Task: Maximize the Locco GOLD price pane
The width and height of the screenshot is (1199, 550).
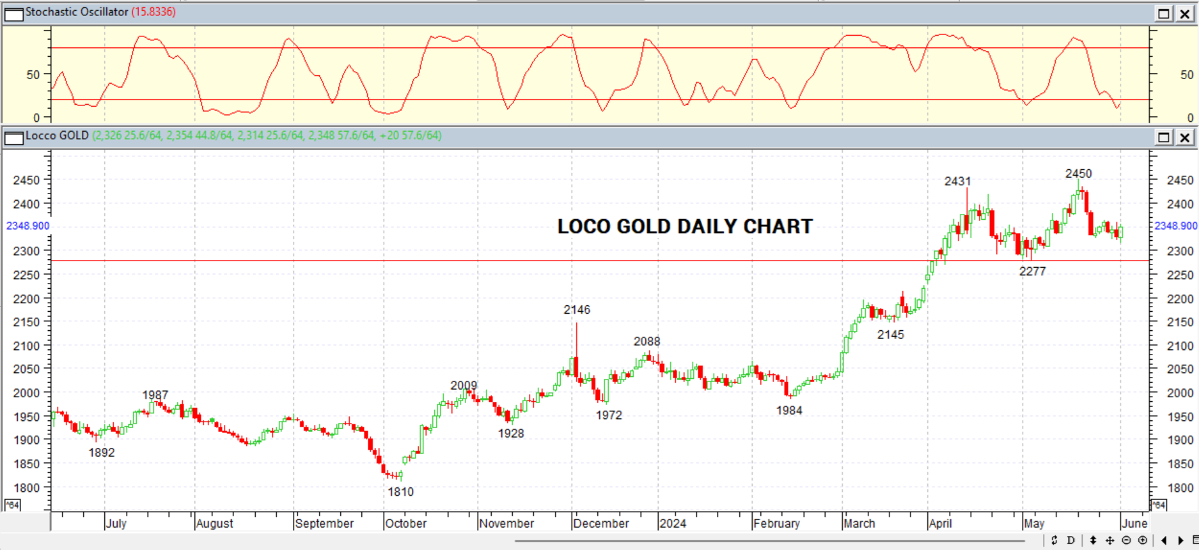Action: [x=1164, y=137]
